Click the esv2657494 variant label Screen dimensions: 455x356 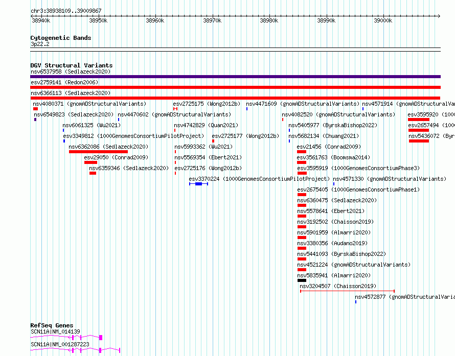pos(431,125)
